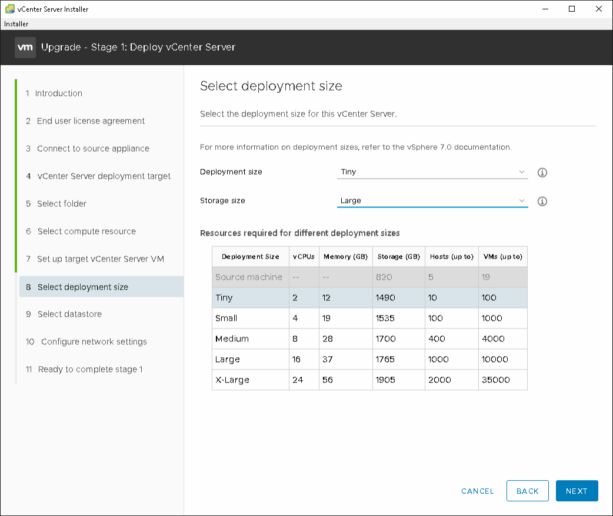
Task: Click the info icon beside Storage size
Action: 542,201
